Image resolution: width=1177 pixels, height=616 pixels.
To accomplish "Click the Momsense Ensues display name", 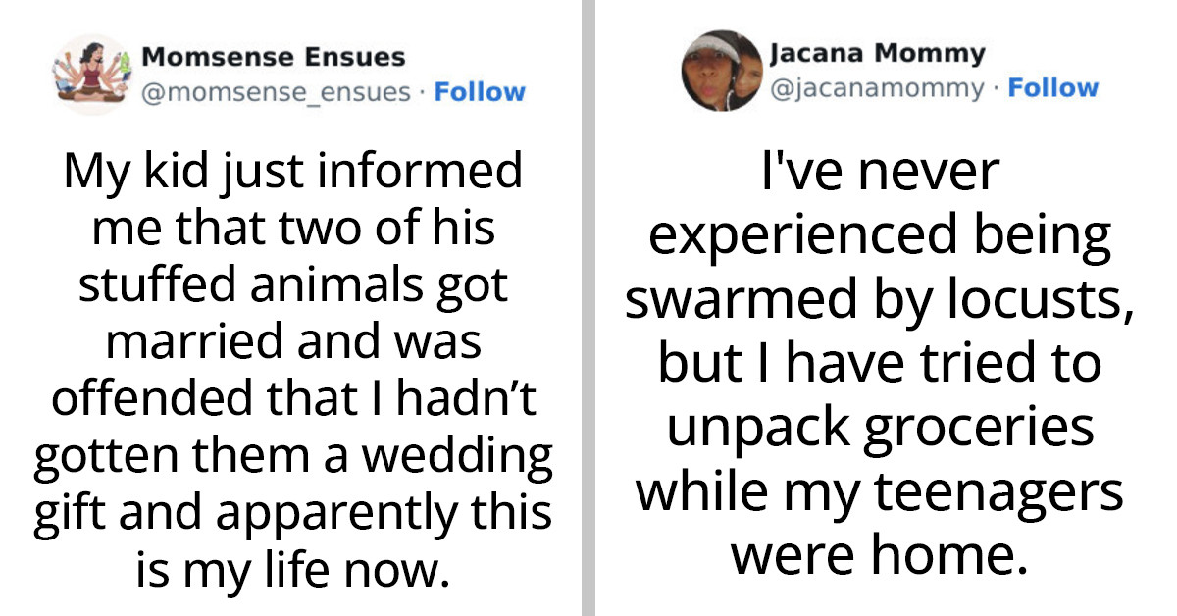I will pos(273,56).
